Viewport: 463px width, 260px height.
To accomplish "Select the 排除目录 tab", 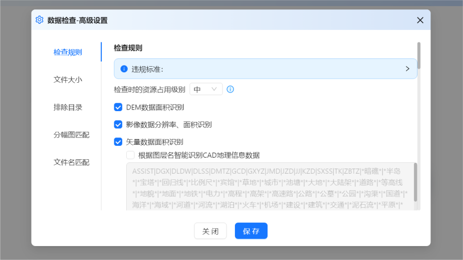I will 68,108.
